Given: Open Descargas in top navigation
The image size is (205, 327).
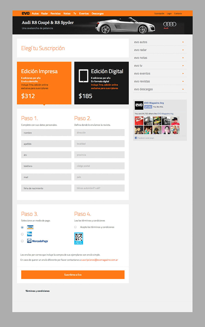Looking at the screenshot, I should [x=98, y=14].
